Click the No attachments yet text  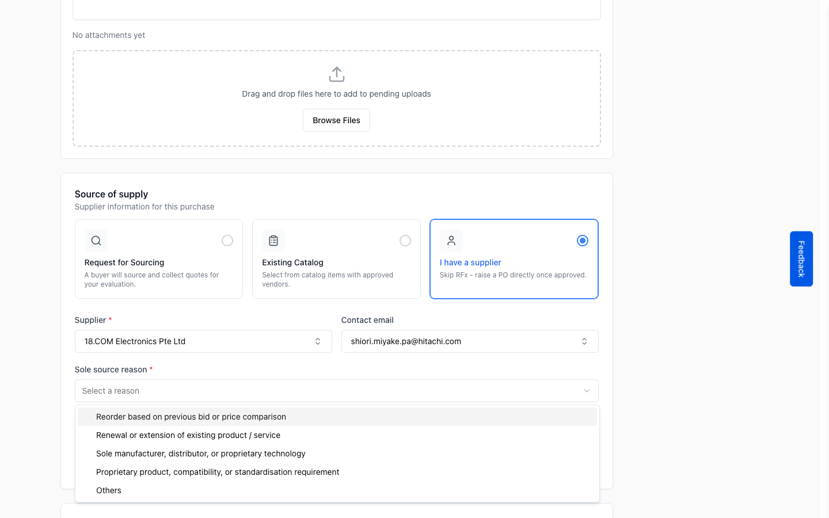coord(109,35)
